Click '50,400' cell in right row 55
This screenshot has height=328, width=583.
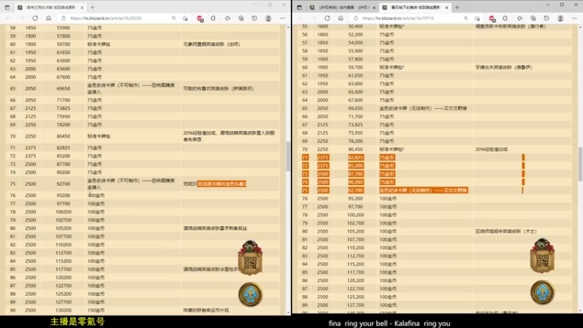point(356,26)
